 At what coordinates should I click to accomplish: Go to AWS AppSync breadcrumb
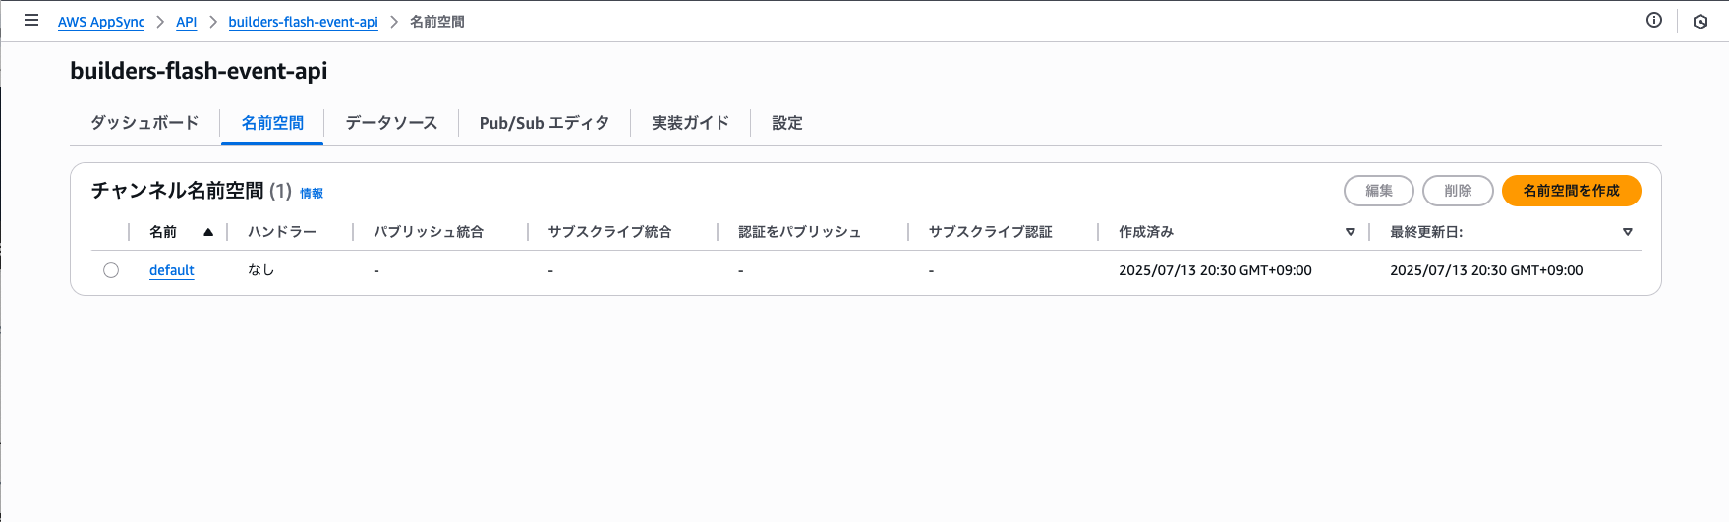tap(101, 22)
